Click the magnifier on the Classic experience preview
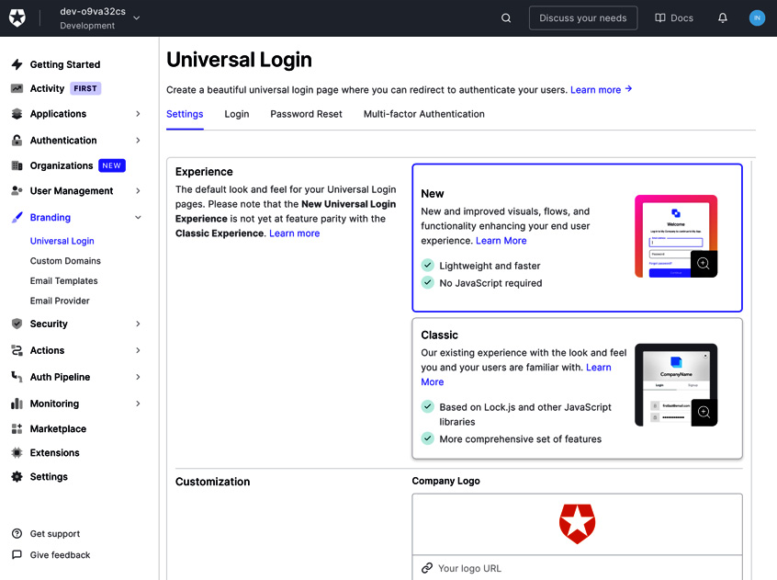This screenshot has height=580, width=777. click(703, 412)
